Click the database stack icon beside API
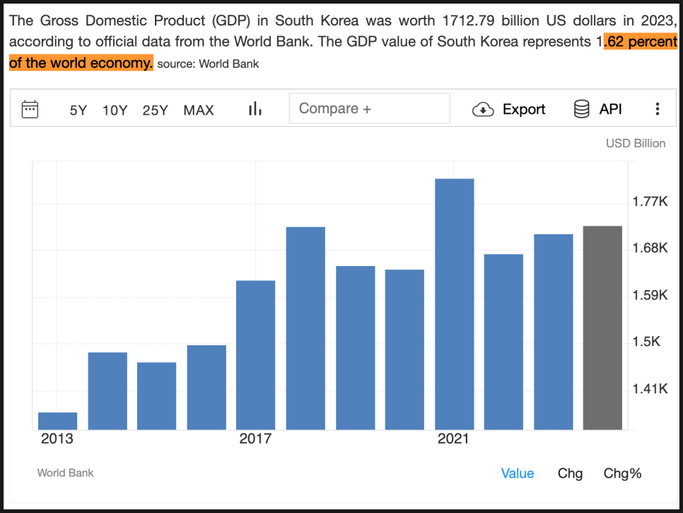 click(581, 109)
